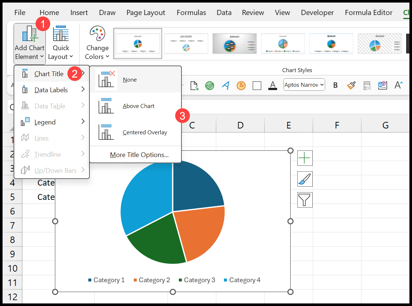The image size is (412, 306).
Task: Click the Chart Styles paintbrush button
Action: coord(305,179)
